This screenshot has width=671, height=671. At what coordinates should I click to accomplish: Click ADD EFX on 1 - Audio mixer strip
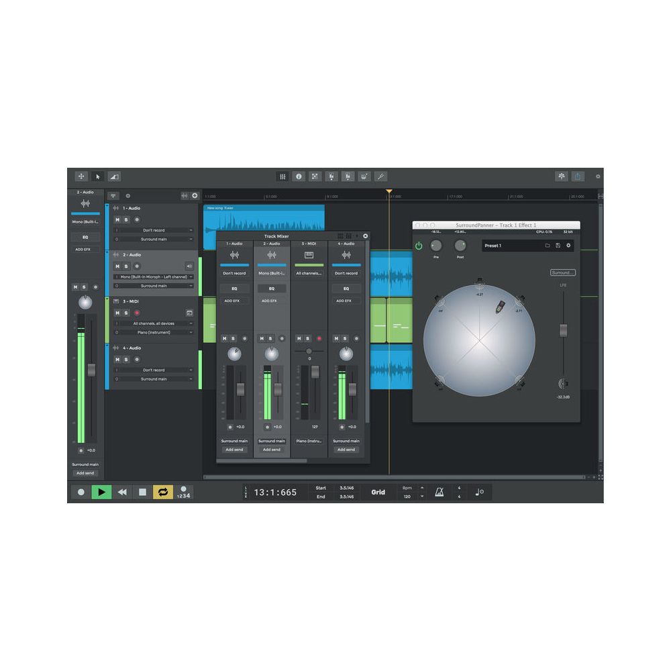pyautogui.click(x=234, y=301)
